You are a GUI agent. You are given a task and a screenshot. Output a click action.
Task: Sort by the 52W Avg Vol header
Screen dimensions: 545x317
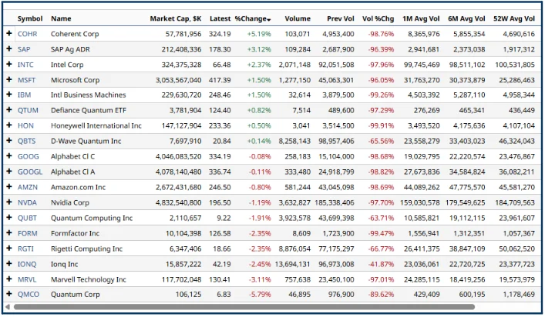click(x=514, y=18)
